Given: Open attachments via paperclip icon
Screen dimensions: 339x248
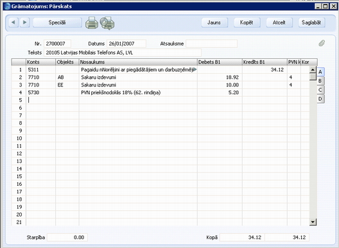Looking at the screenshot, I should pyautogui.click(x=322, y=43).
